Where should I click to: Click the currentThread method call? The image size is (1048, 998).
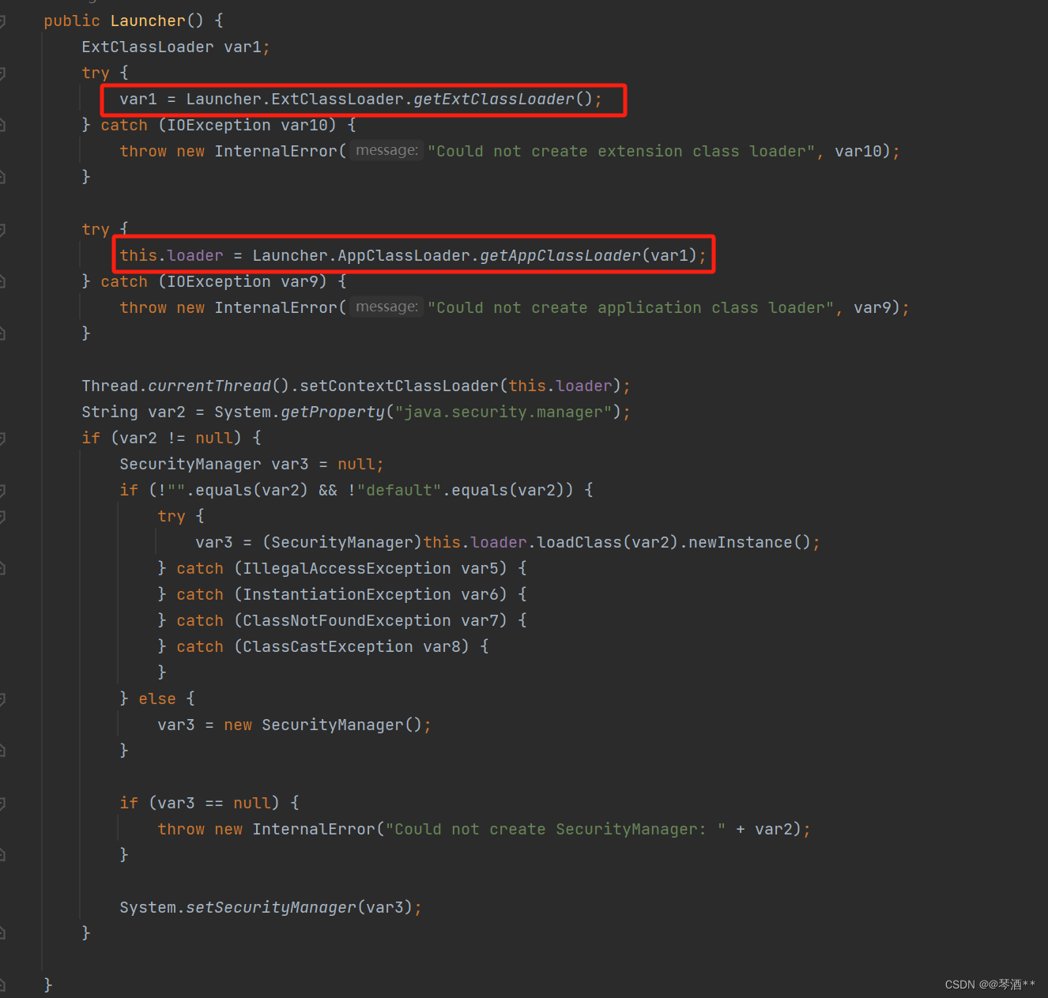point(209,386)
